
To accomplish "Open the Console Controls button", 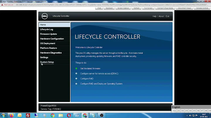I will 202,8.
